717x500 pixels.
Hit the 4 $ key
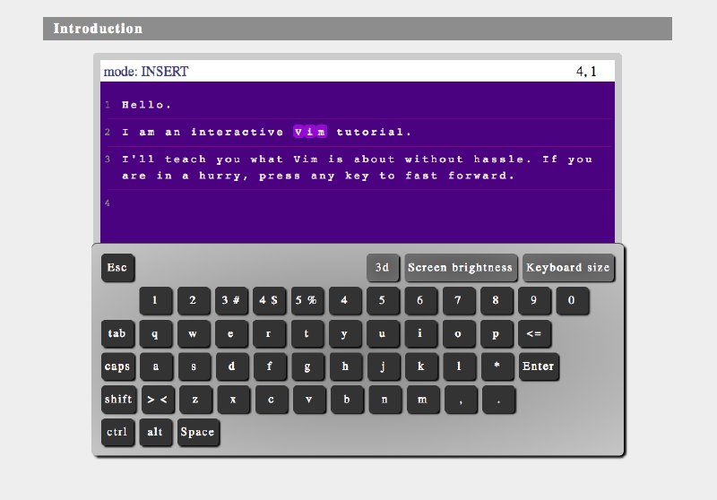[270, 300]
